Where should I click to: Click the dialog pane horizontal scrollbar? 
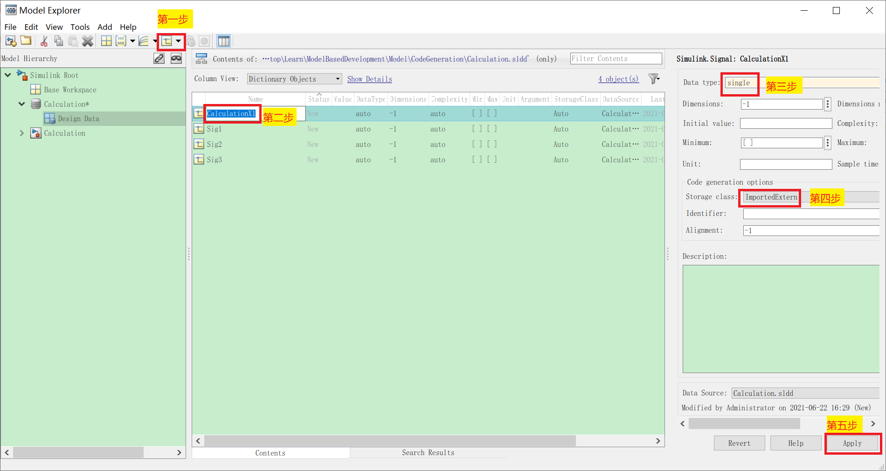744,423
